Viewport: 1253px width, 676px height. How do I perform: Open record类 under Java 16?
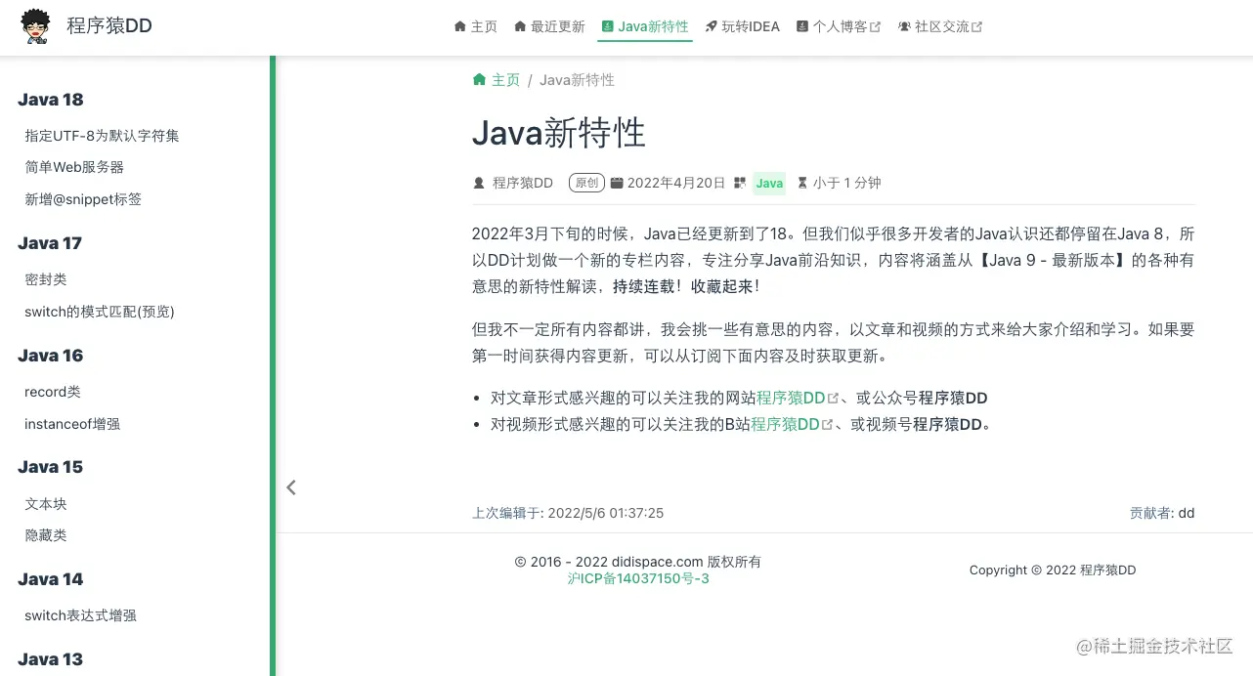53,392
